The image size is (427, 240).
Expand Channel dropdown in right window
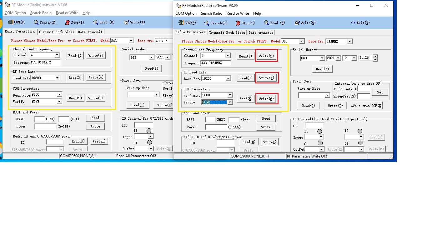[x=228, y=56]
